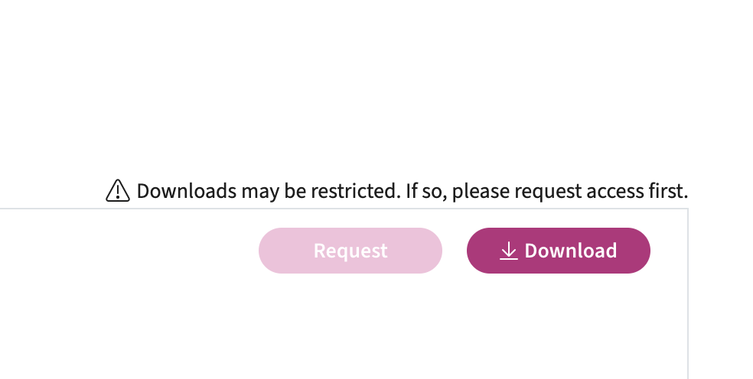This screenshot has height=379, width=753.
Task: Click the word 'Request' on the pale pink button
Action: coord(350,251)
